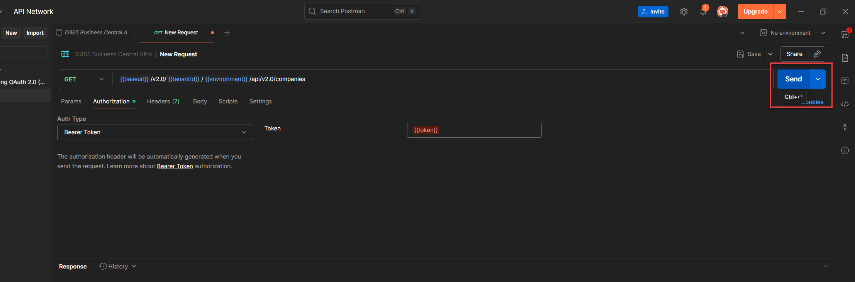This screenshot has width=855, height=282.
Task: Open the Comments icon in right sidebar
Action: (845, 81)
